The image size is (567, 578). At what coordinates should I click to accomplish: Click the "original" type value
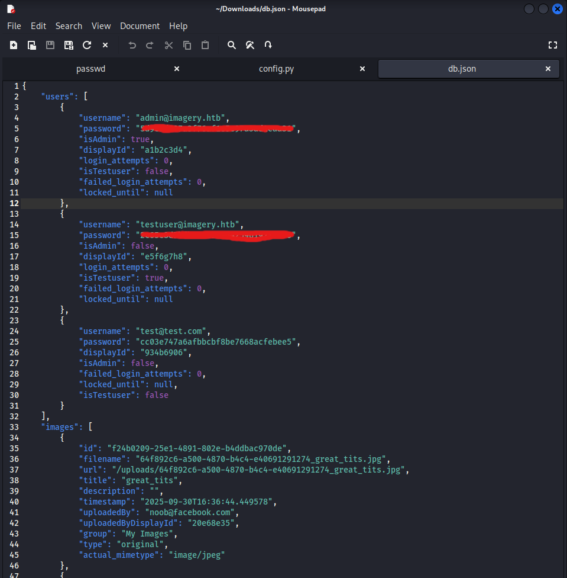(x=141, y=544)
